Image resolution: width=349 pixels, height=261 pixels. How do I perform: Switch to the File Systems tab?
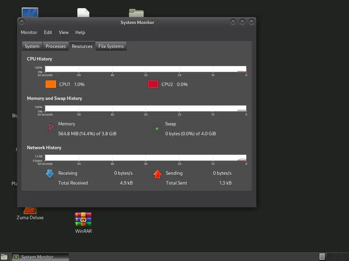tap(111, 46)
